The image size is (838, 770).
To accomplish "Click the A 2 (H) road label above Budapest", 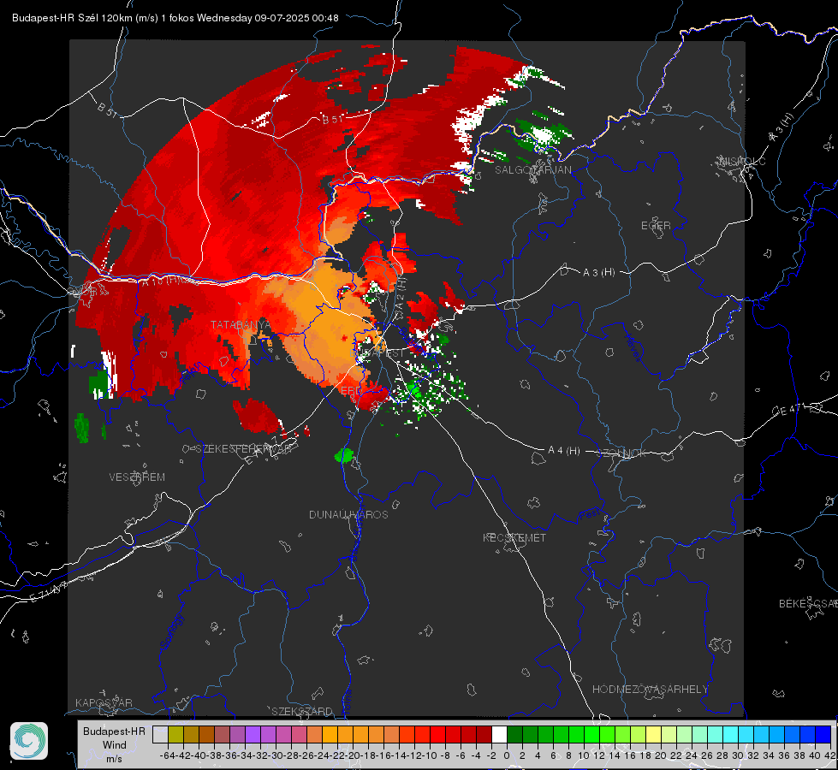I will (x=401, y=299).
